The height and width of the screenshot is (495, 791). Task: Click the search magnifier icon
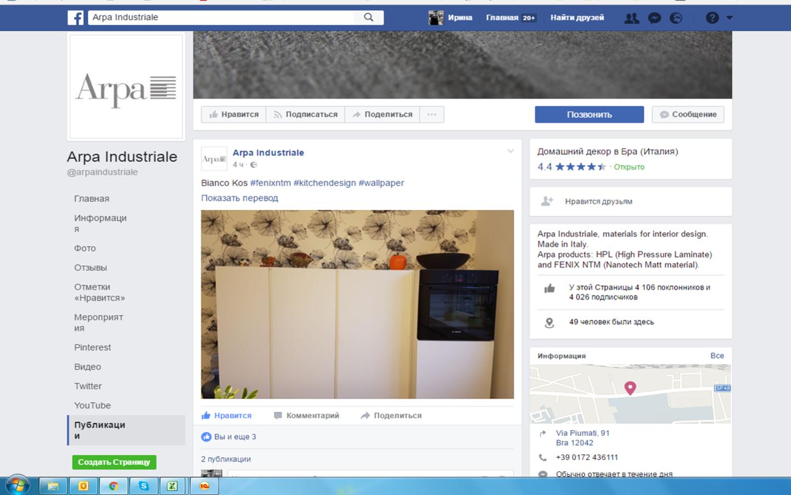click(x=369, y=17)
